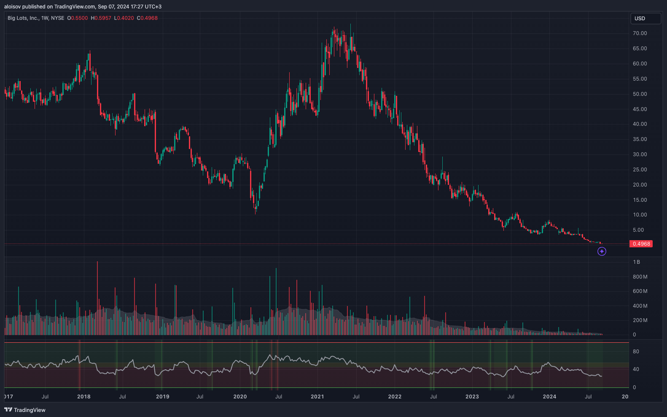
Task: Click the 2019 label on the time axis
Action: tap(162, 397)
